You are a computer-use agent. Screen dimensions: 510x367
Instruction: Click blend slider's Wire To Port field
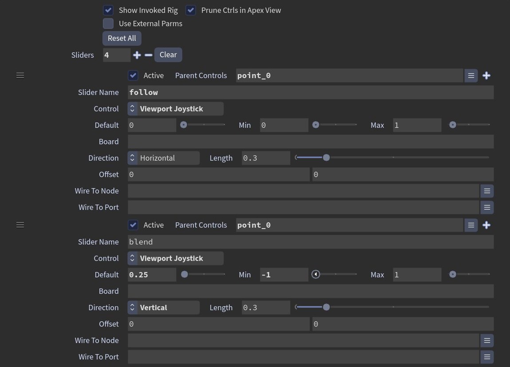tap(303, 357)
